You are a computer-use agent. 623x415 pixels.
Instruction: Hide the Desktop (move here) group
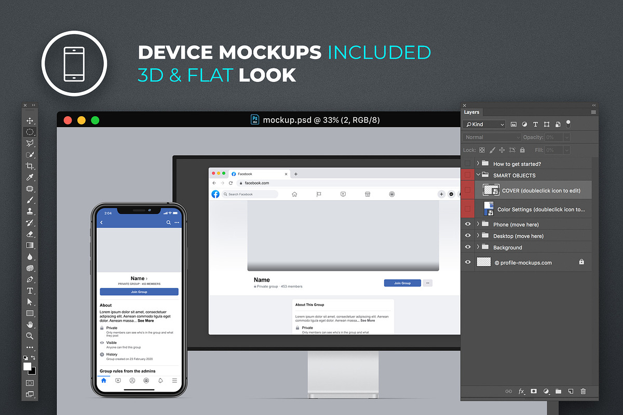pos(468,236)
